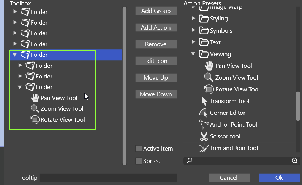Select the Text folder in Action Presets

[215, 42]
